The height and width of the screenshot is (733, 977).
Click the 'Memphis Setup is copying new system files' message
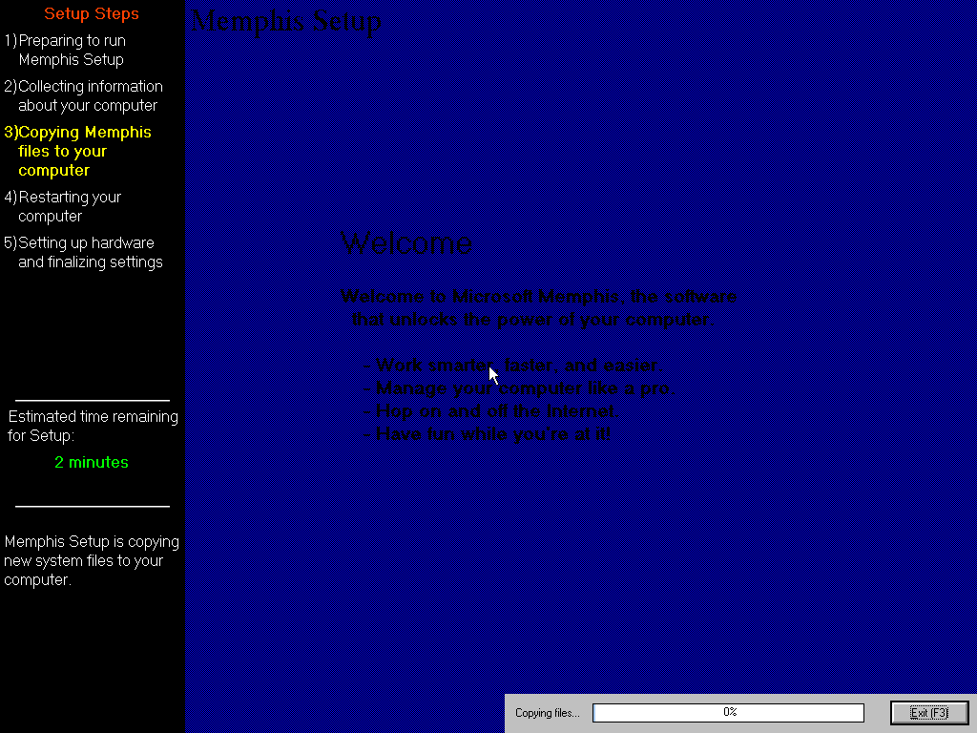[92, 560]
